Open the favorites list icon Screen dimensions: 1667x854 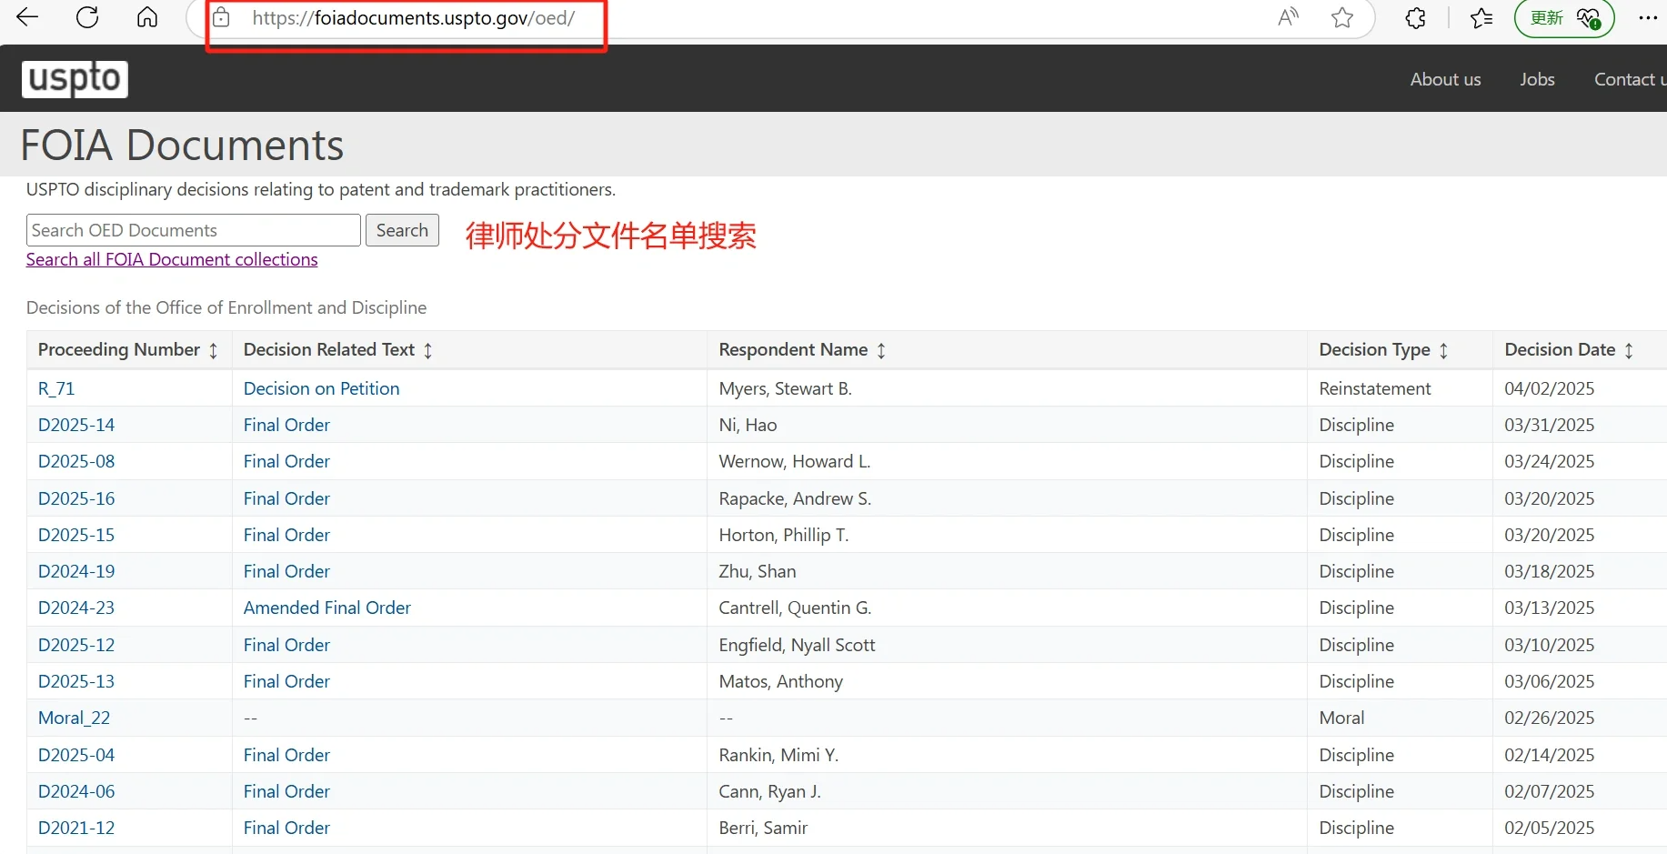[x=1481, y=17]
